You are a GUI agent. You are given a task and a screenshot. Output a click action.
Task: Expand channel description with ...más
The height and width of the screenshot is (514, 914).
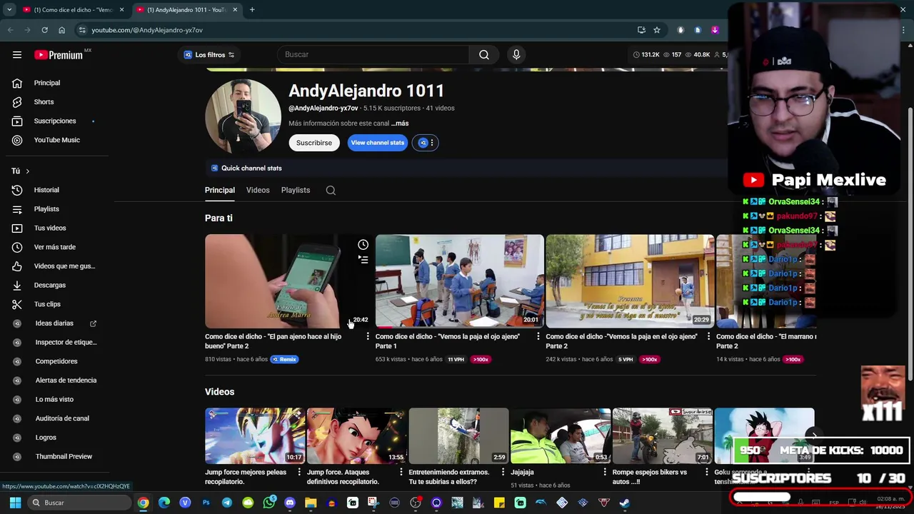(x=400, y=124)
